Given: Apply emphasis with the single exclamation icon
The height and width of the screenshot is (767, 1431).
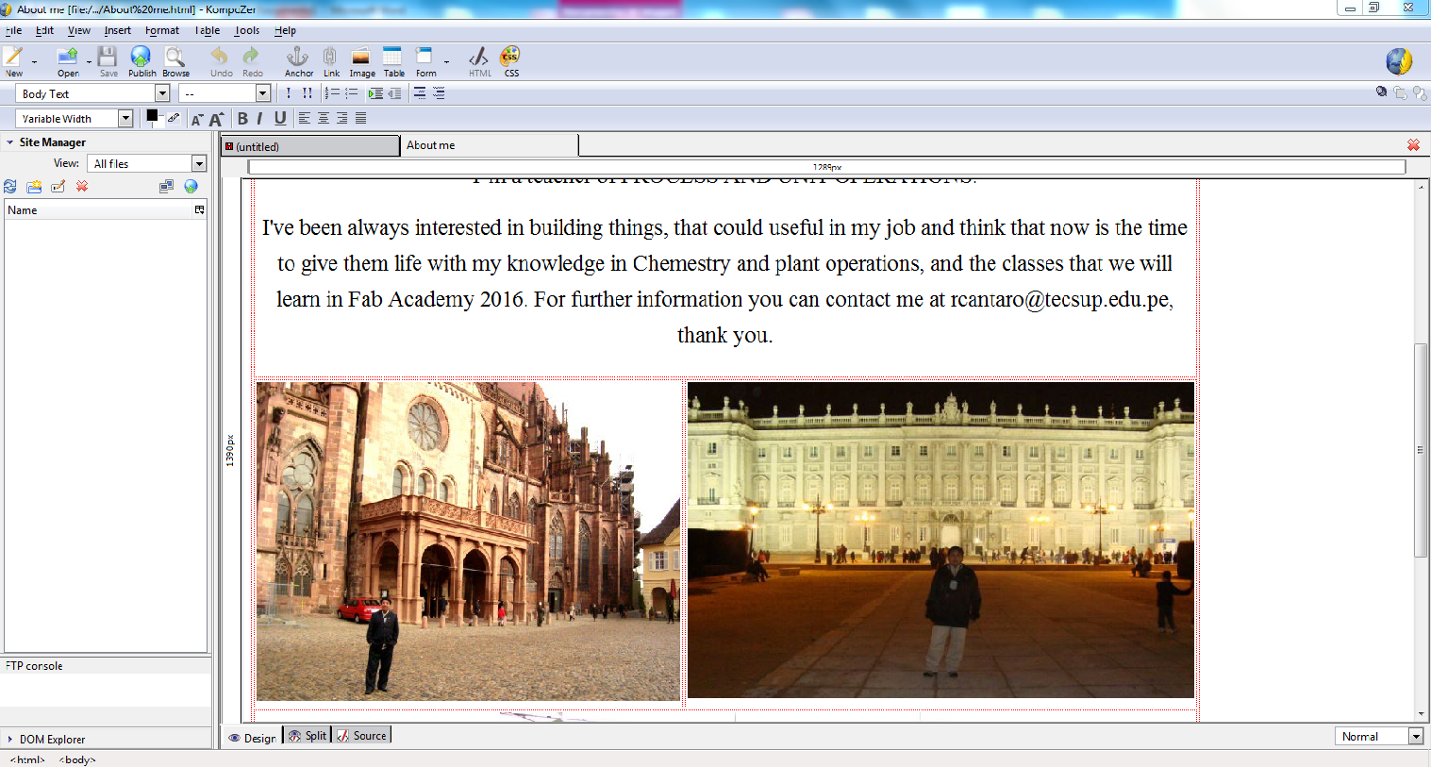Looking at the screenshot, I should pos(289,93).
